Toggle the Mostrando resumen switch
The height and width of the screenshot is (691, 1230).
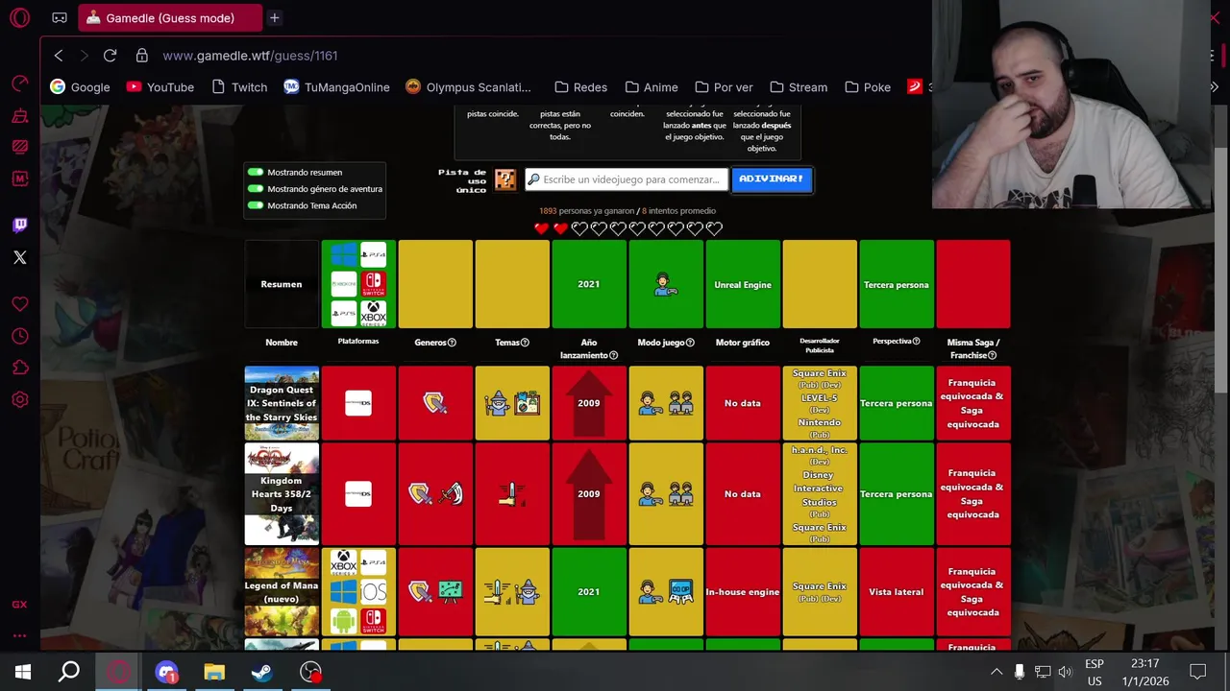coord(256,173)
